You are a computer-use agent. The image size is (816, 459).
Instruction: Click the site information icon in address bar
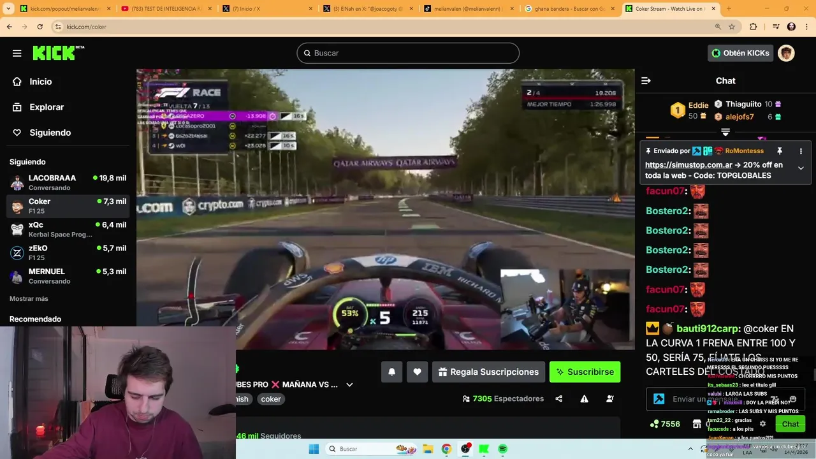pyautogui.click(x=58, y=27)
